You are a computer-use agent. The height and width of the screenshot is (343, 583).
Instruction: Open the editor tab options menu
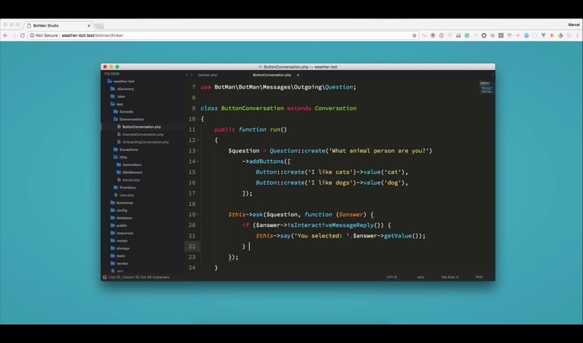[492, 75]
